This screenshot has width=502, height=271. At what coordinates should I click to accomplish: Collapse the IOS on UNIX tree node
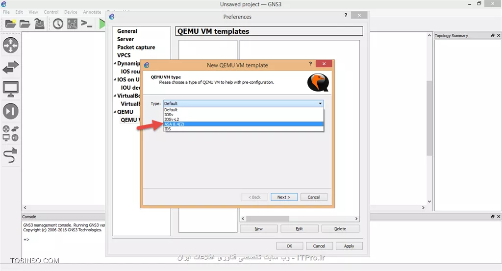click(x=115, y=79)
